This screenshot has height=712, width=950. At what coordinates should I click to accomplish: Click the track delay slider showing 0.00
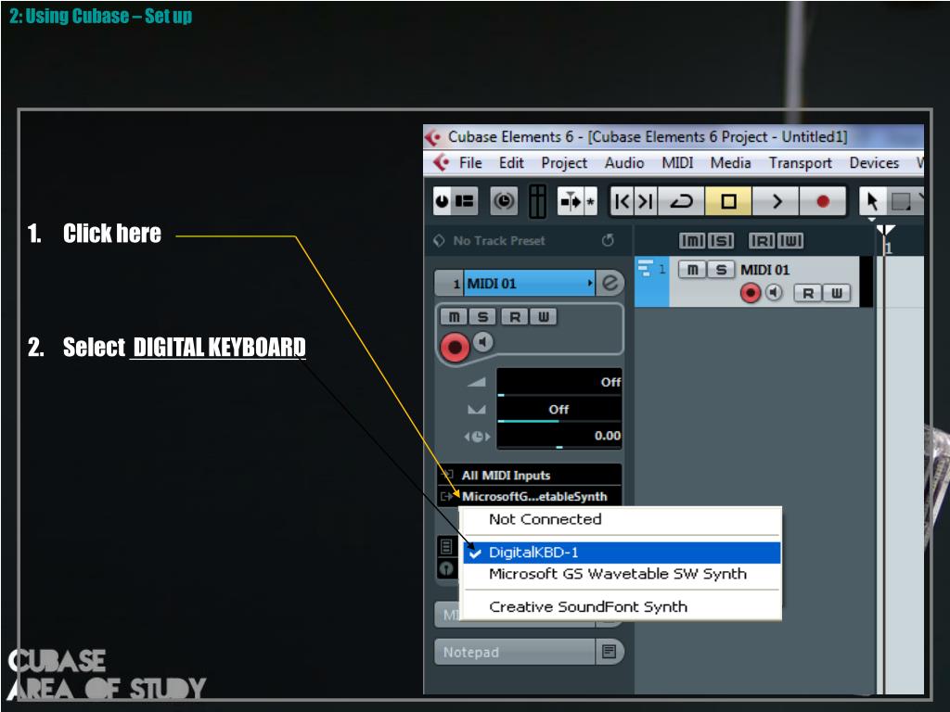pyautogui.click(x=559, y=436)
